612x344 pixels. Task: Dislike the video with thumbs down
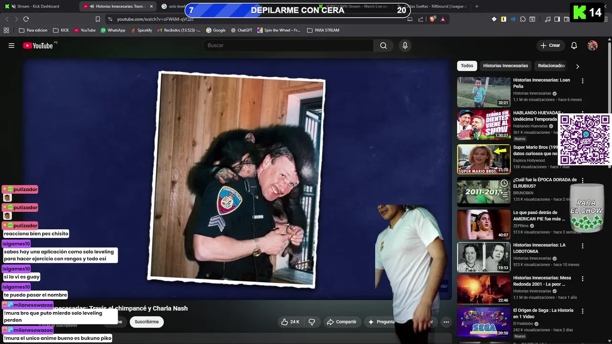tap(312, 322)
